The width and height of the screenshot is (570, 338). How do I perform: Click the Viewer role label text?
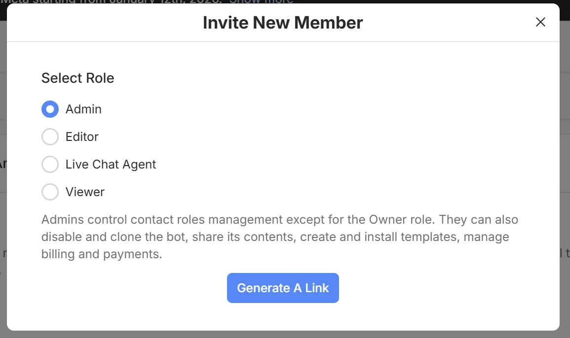pos(85,192)
